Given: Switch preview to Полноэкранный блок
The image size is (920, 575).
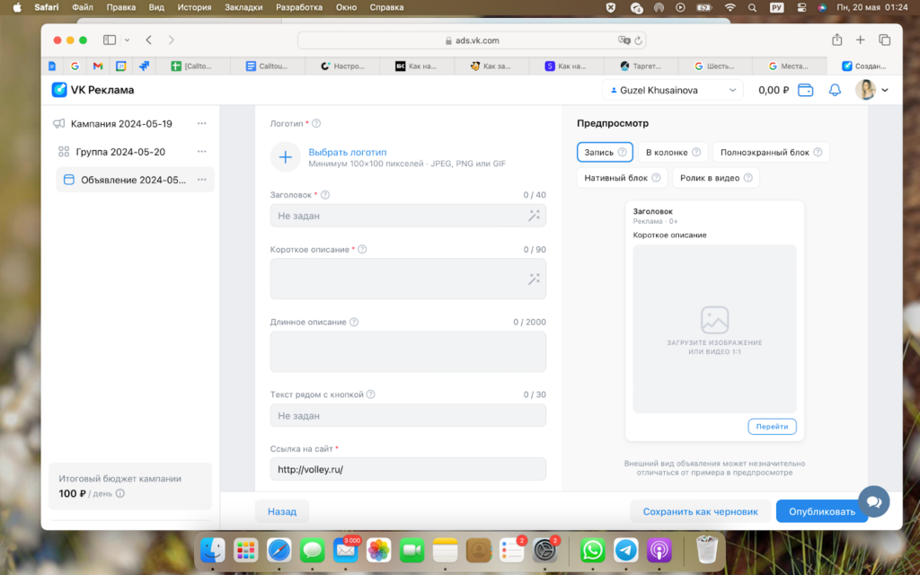Looking at the screenshot, I should click(x=770, y=152).
